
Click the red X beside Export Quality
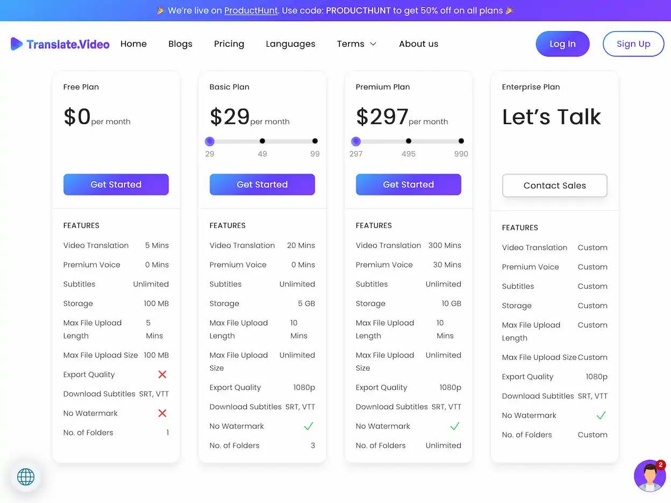(x=162, y=374)
